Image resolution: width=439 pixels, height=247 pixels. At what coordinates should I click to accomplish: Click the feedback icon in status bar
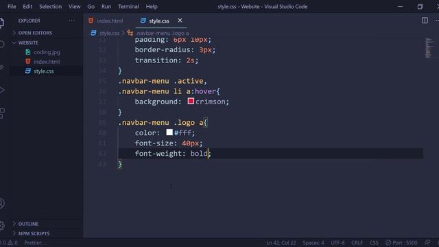(x=427, y=243)
